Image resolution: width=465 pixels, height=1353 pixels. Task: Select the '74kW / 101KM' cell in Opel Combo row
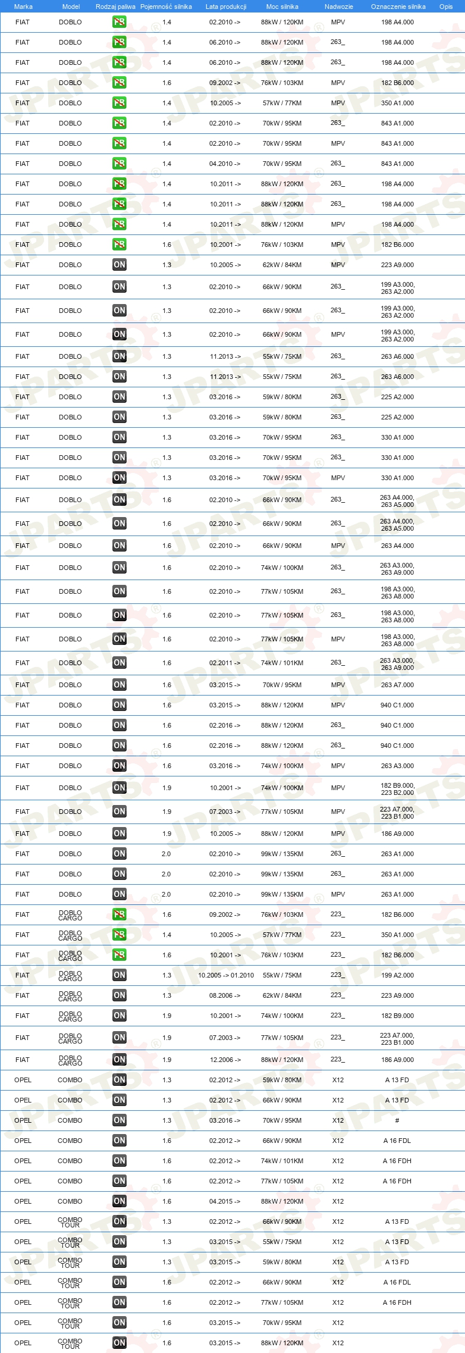[282, 1161]
